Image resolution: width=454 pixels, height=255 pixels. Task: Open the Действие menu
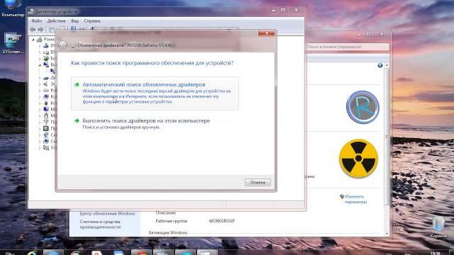[x=57, y=21]
